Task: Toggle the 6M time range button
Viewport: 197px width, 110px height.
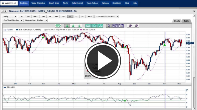Action: pos(56,16)
